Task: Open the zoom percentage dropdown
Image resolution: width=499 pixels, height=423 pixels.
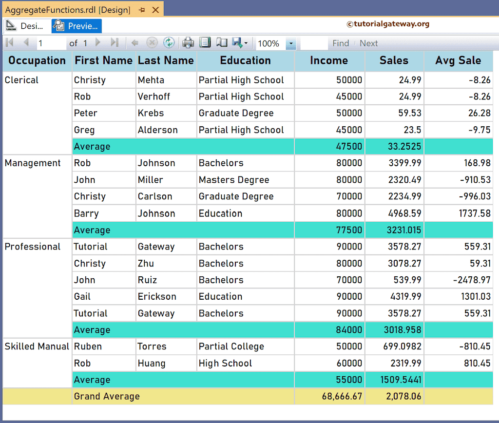Action: click(x=291, y=43)
